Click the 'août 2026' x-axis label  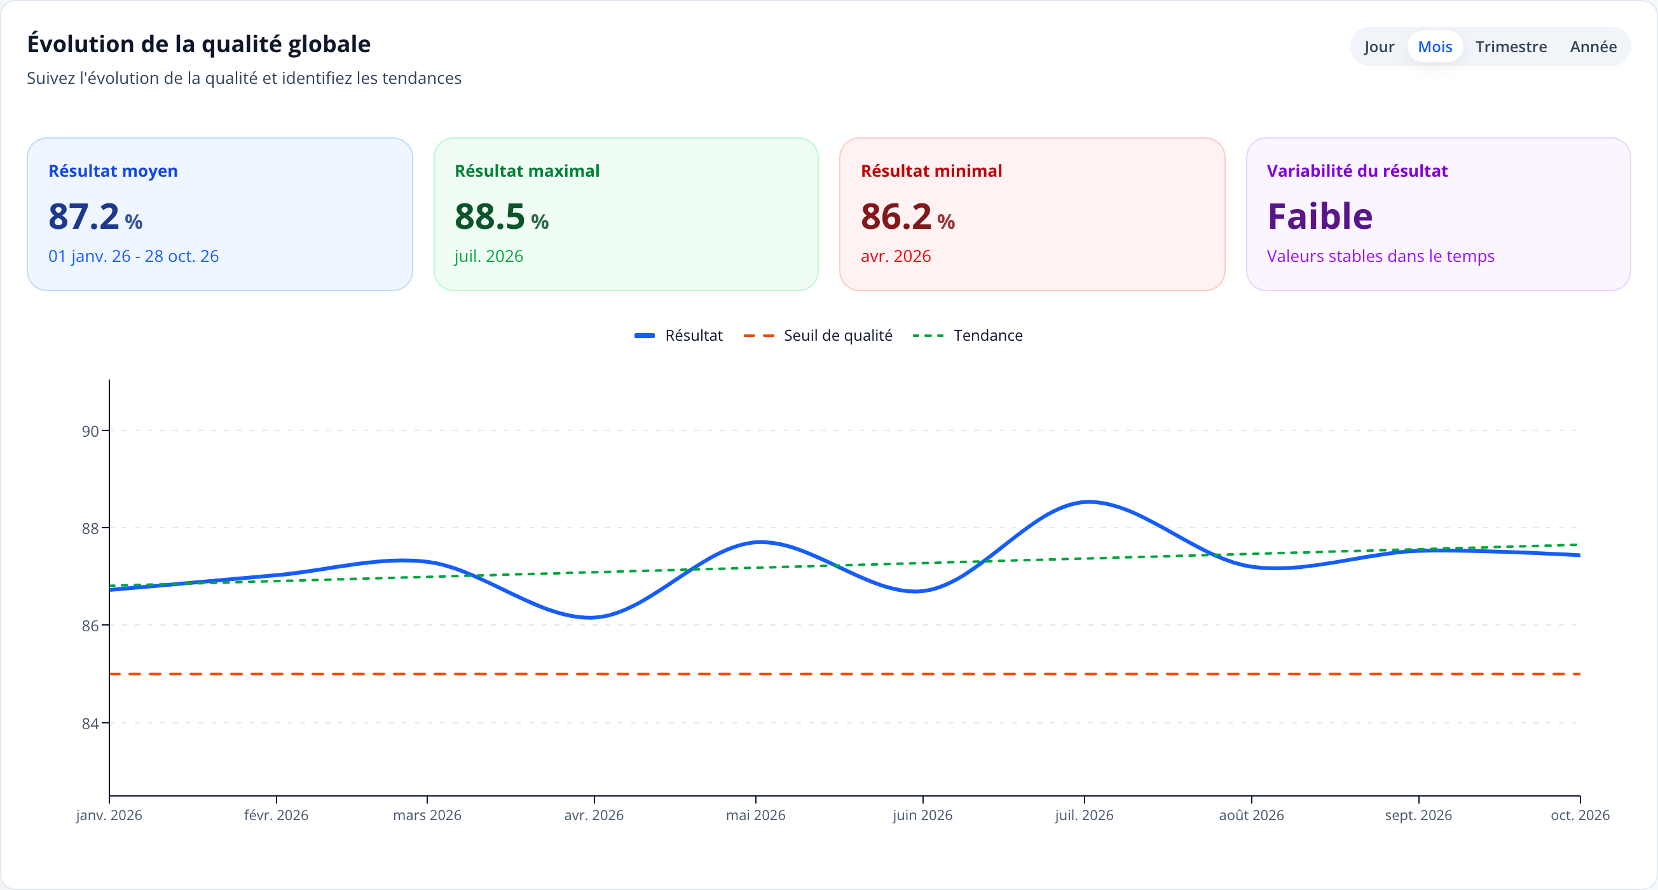click(x=1251, y=815)
